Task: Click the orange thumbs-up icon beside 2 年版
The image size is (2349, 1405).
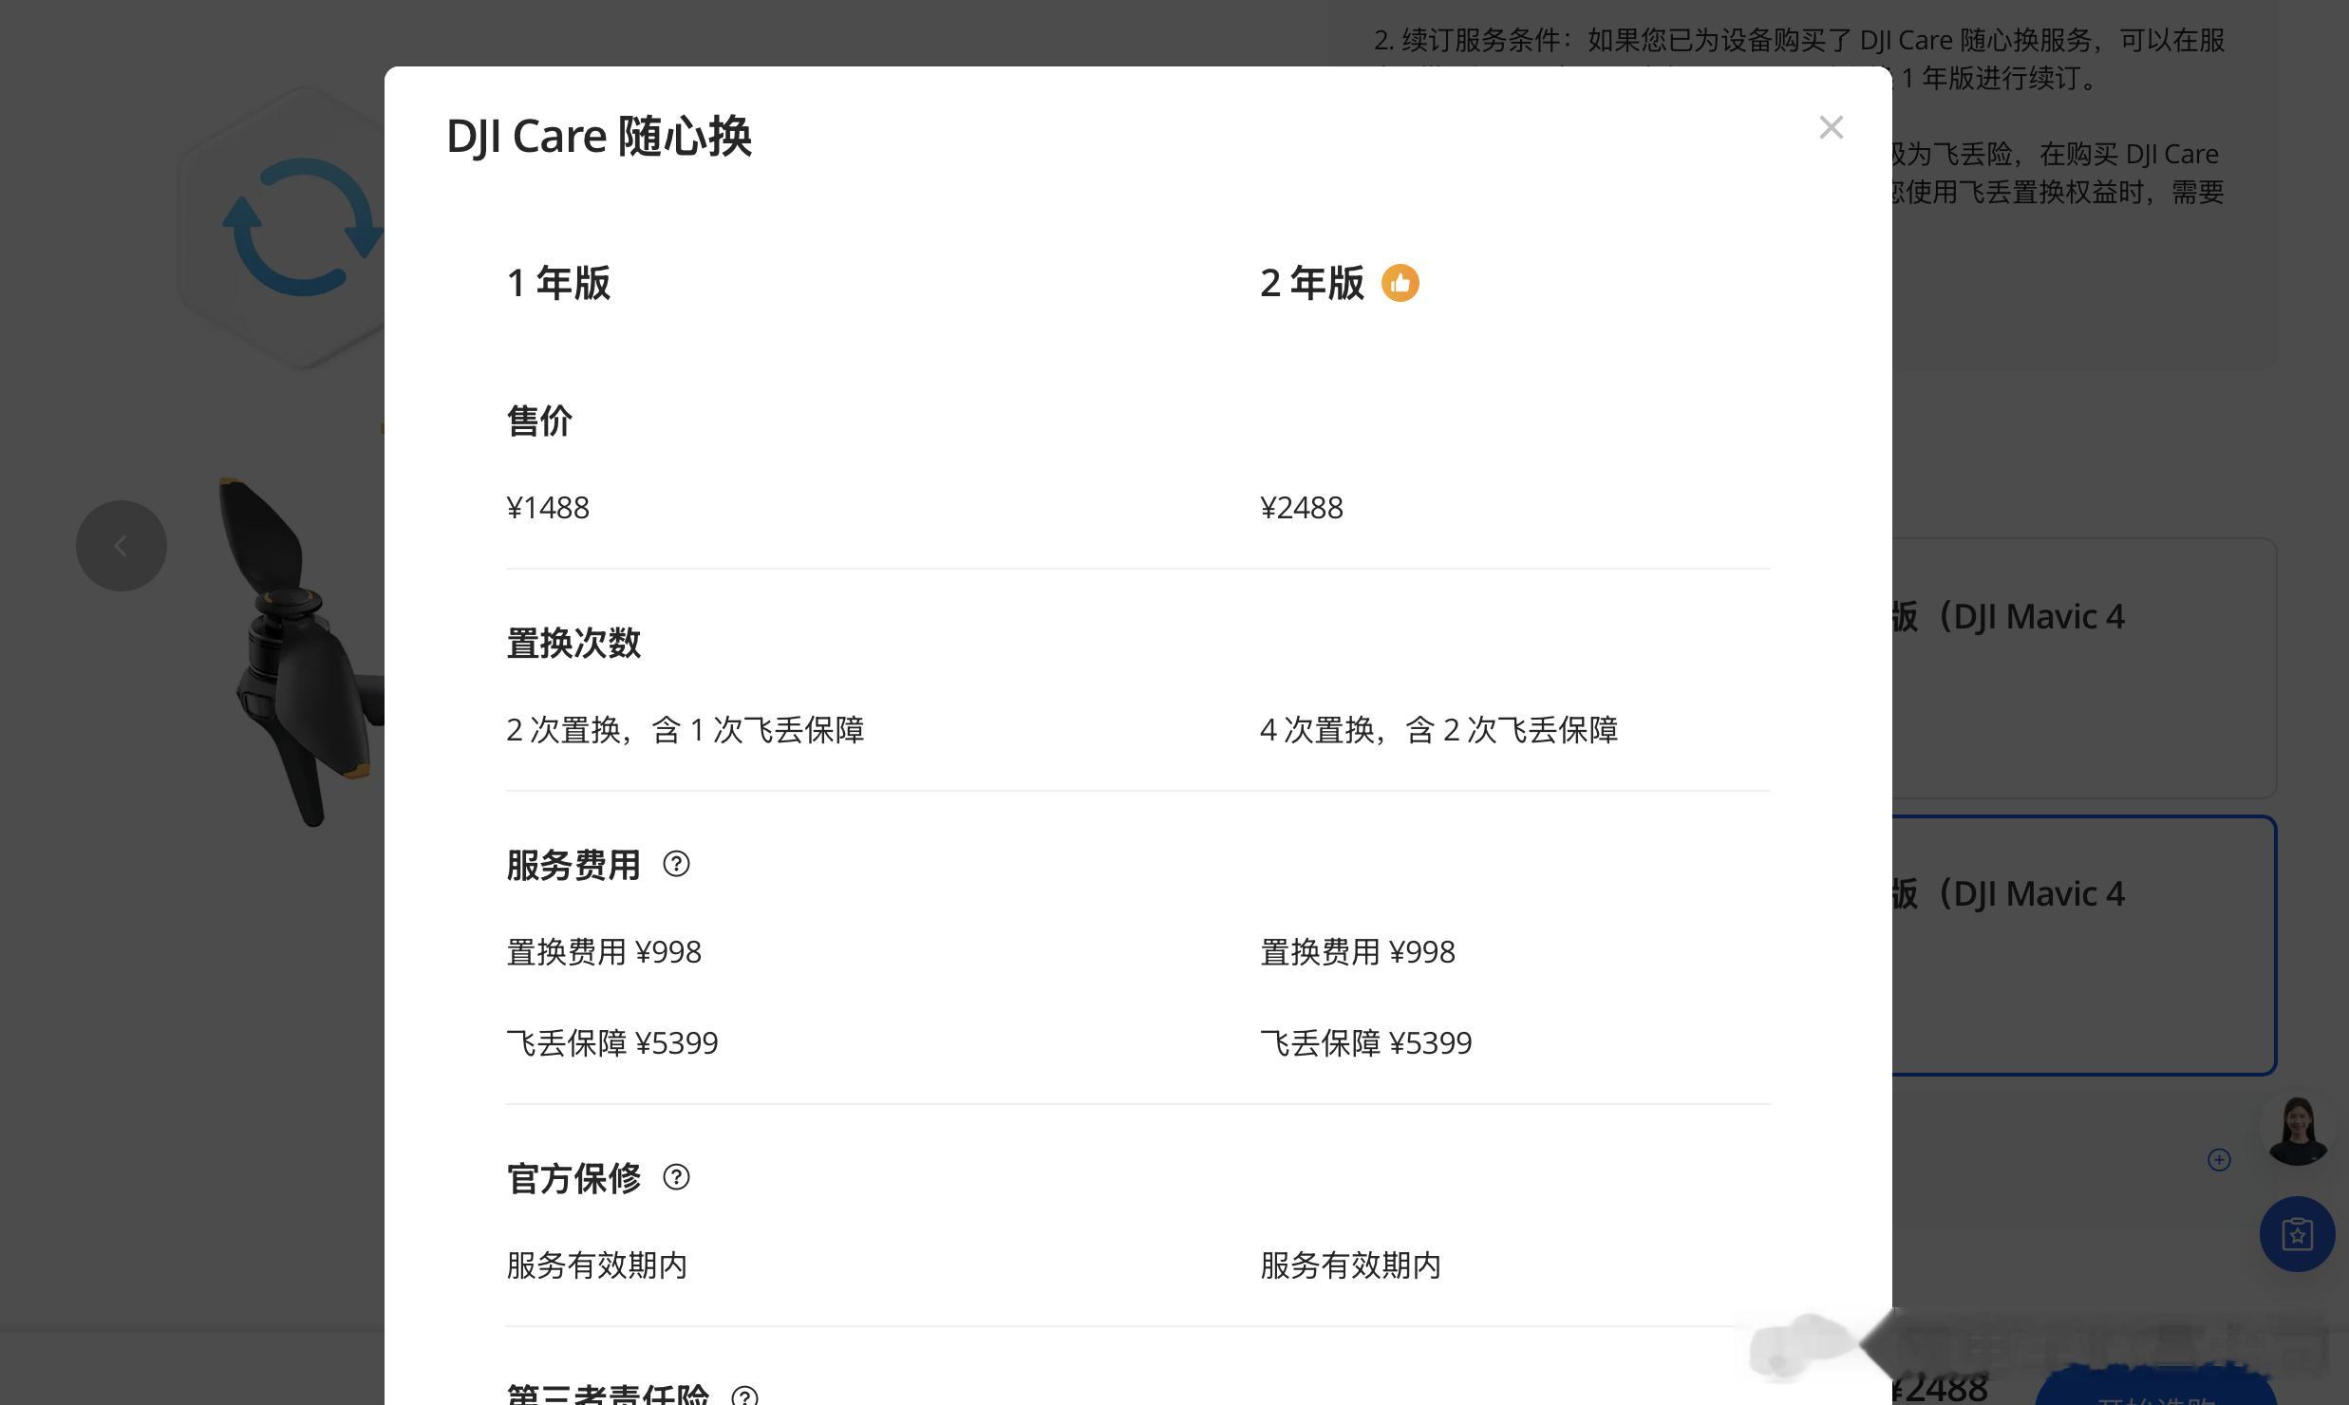Action: (x=1400, y=283)
